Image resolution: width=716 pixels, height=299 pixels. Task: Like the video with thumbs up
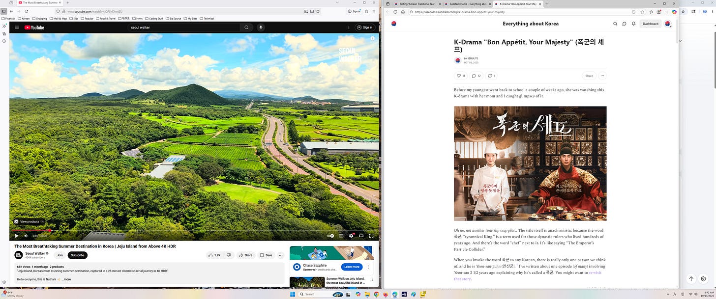coord(214,255)
